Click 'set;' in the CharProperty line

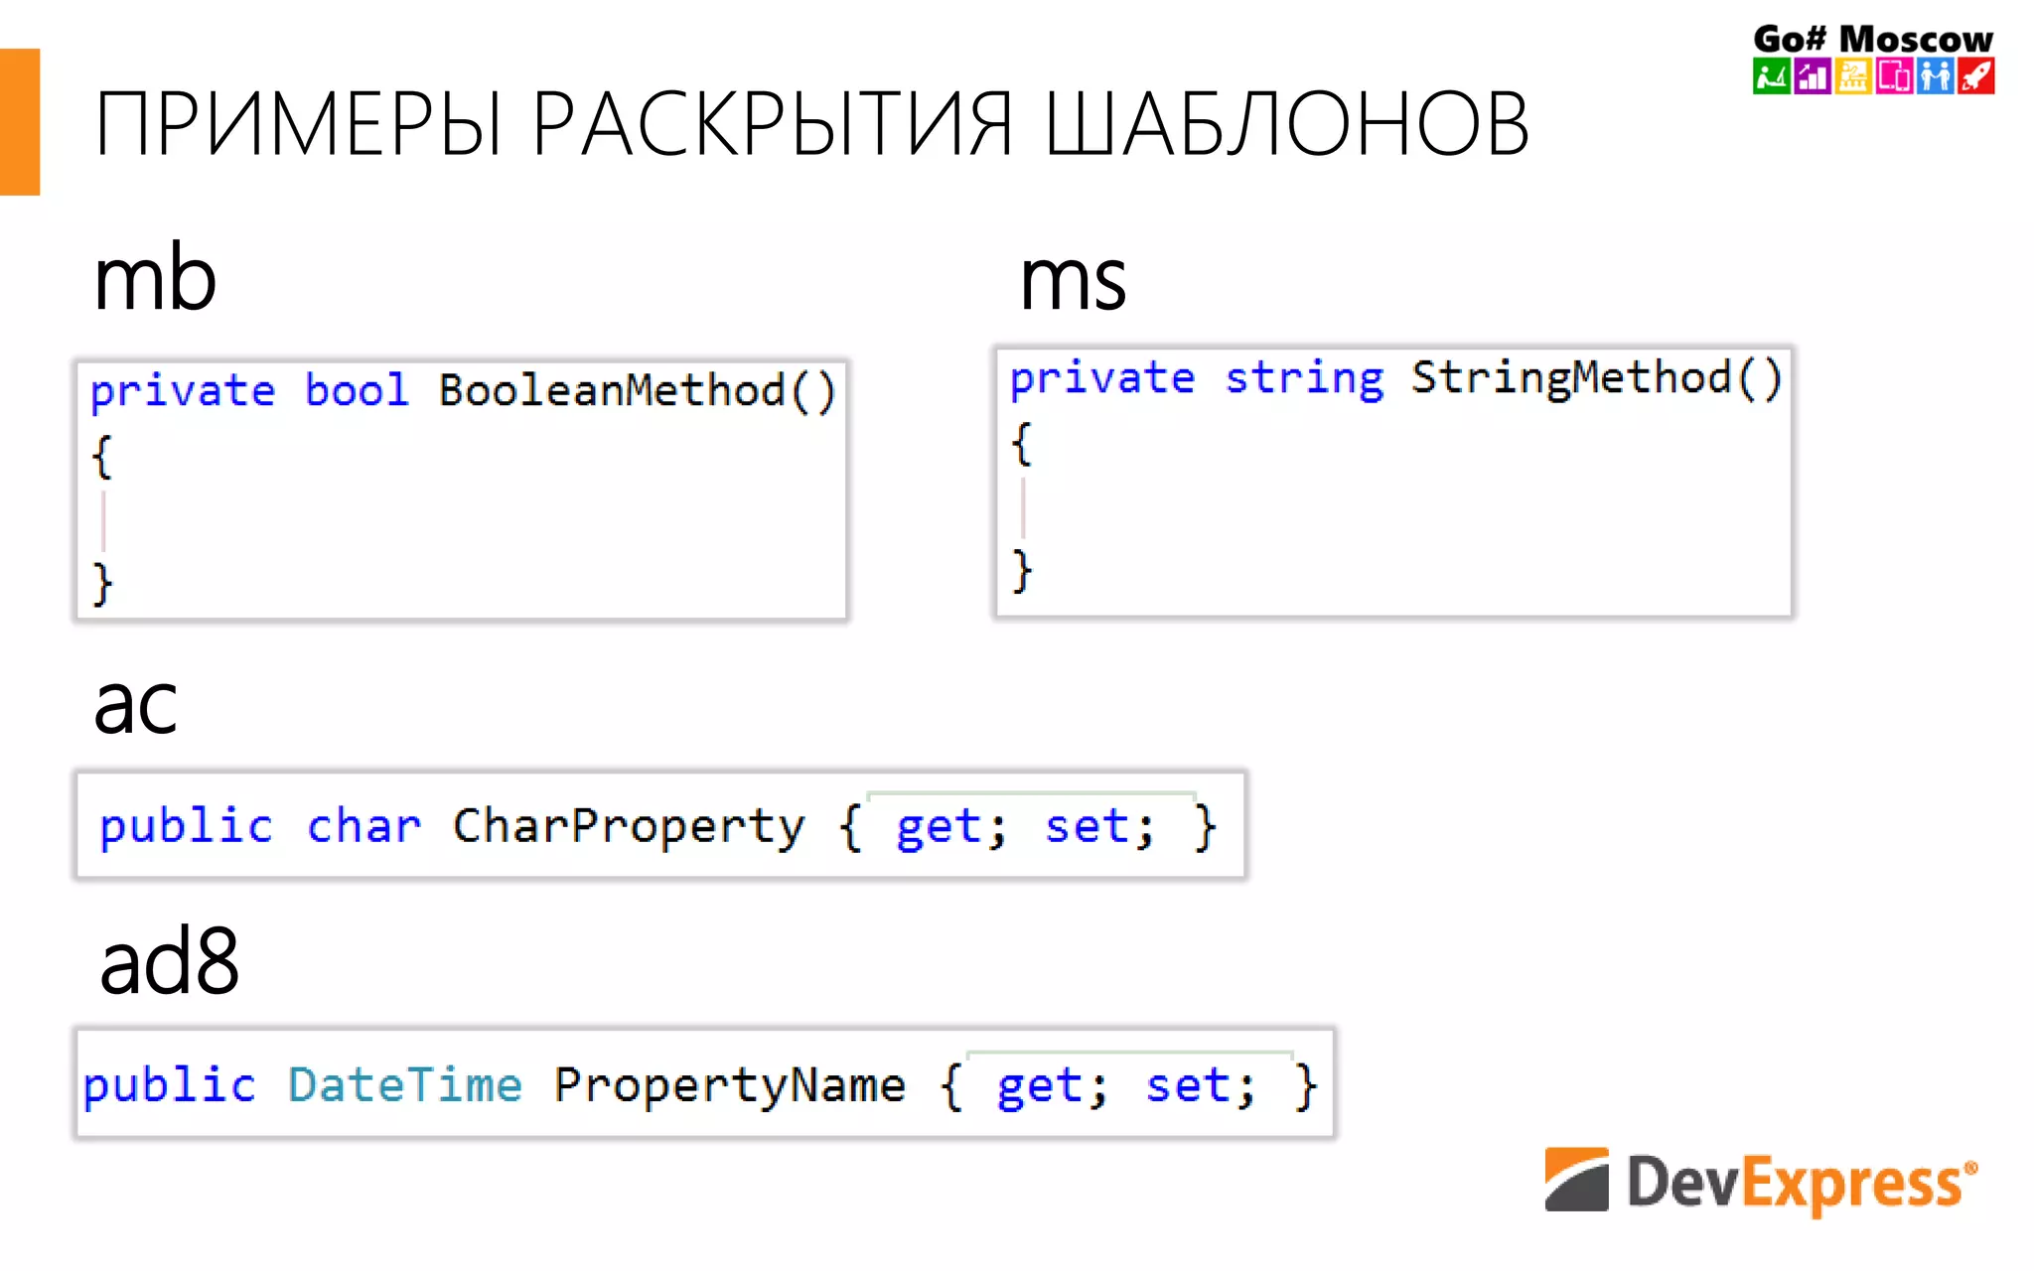click(x=1100, y=827)
